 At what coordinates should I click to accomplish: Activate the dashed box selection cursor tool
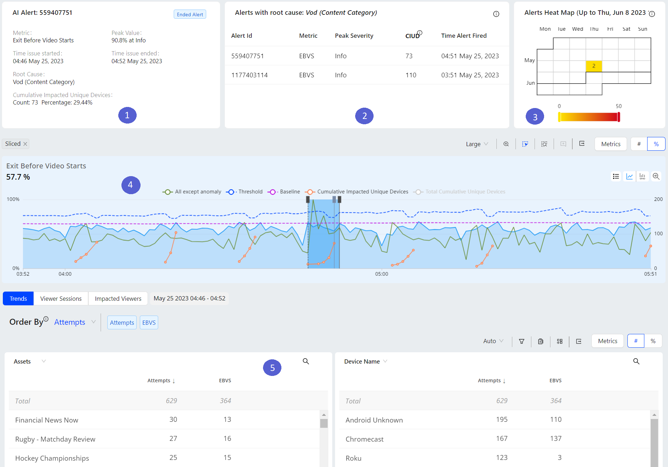coord(525,144)
